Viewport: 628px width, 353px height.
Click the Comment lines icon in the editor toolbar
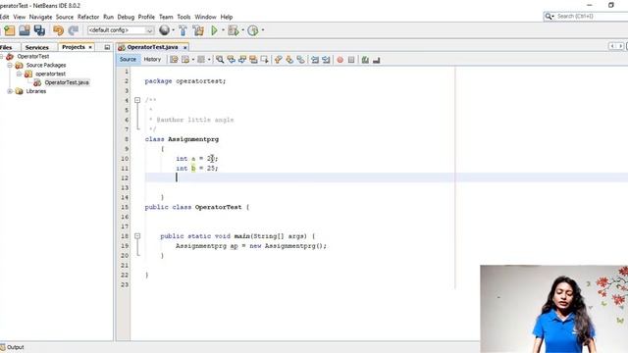tap(365, 60)
